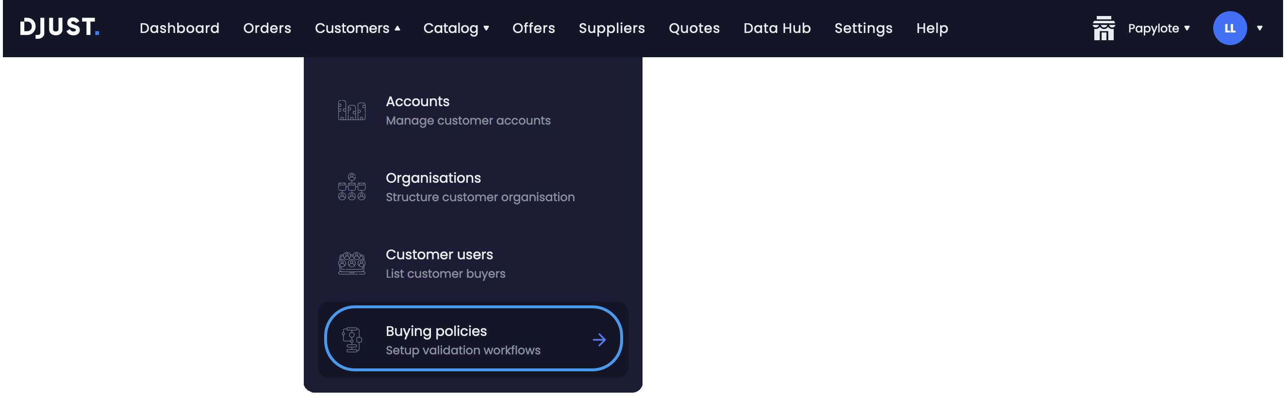Open the Orders menu item
Screen dimensions: 1286x413
point(267,28)
